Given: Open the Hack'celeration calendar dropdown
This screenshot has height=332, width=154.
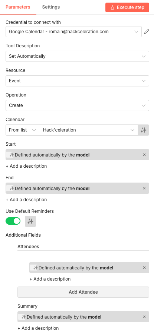Looking at the screenshot, I should (89, 130).
